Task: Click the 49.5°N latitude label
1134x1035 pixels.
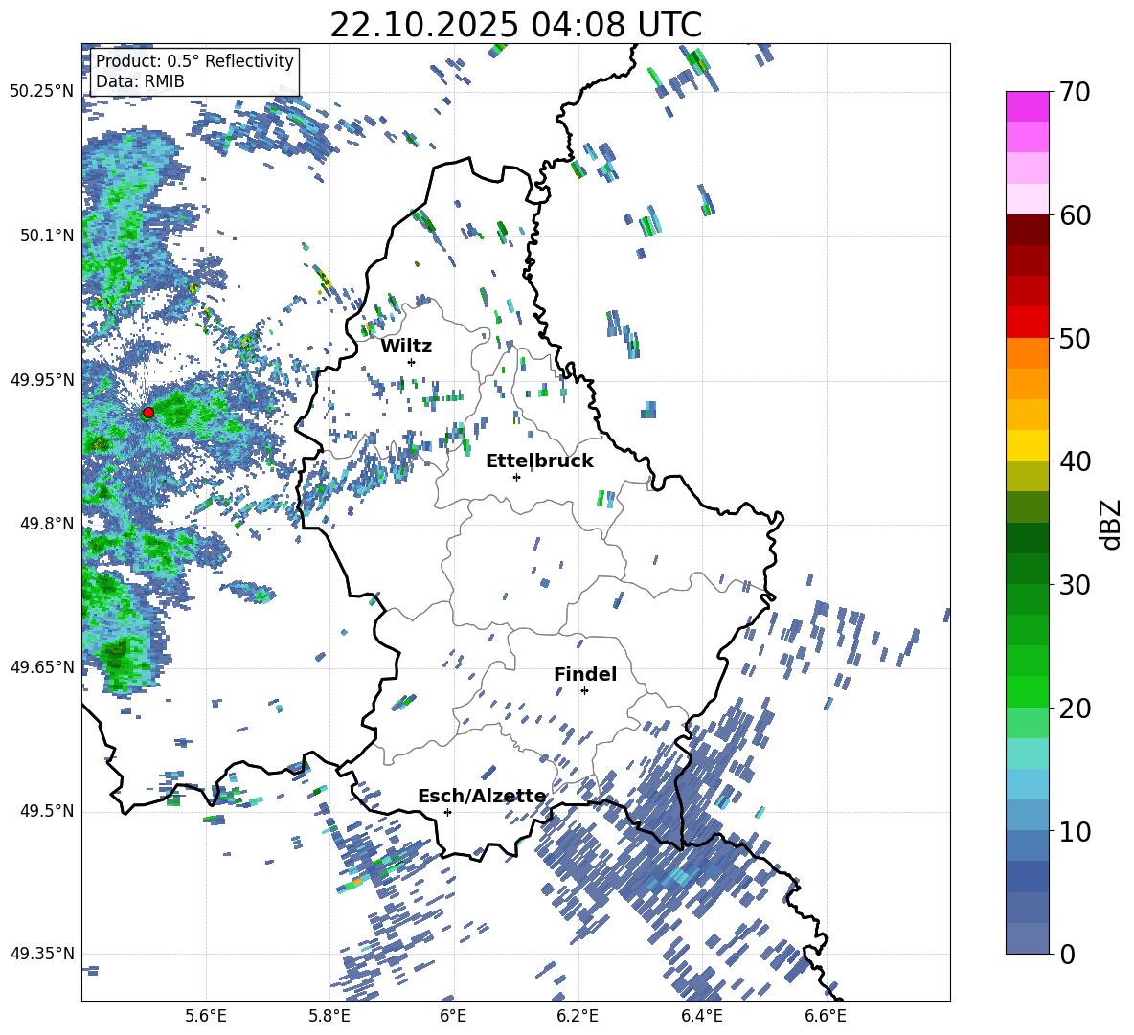Action: 48,811
